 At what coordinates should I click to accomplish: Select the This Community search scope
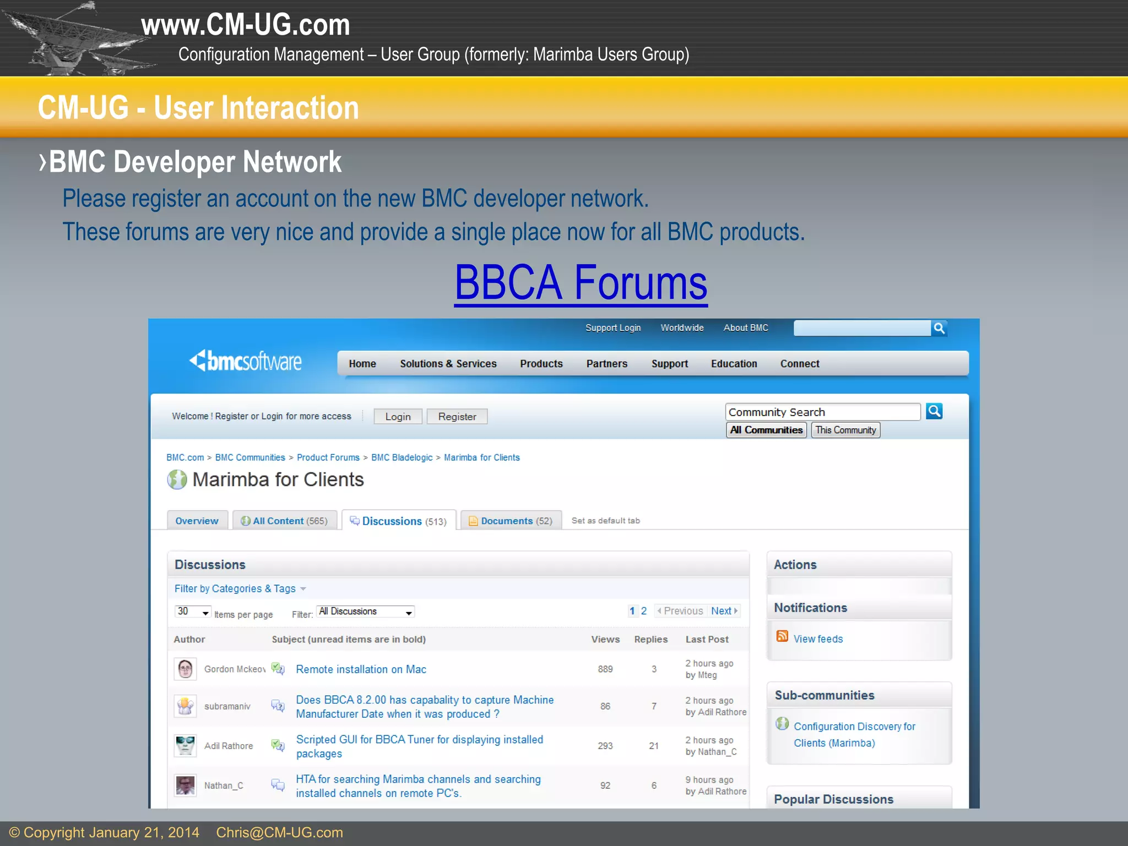pos(845,430)
